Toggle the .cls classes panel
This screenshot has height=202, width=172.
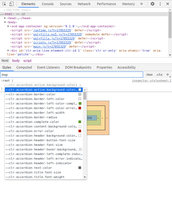point(159,75)
